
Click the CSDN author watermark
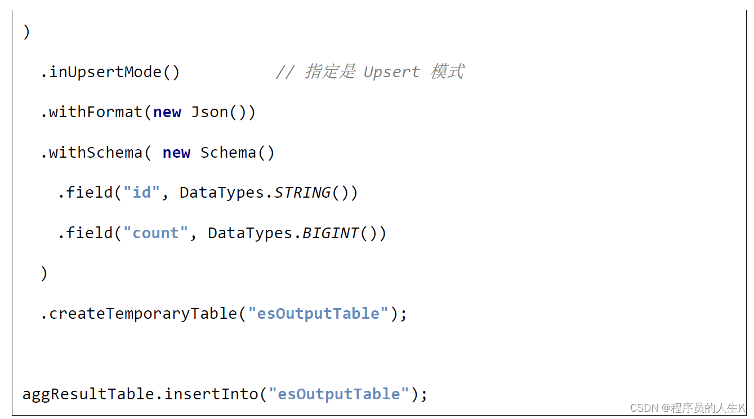(x=687, y=408)
